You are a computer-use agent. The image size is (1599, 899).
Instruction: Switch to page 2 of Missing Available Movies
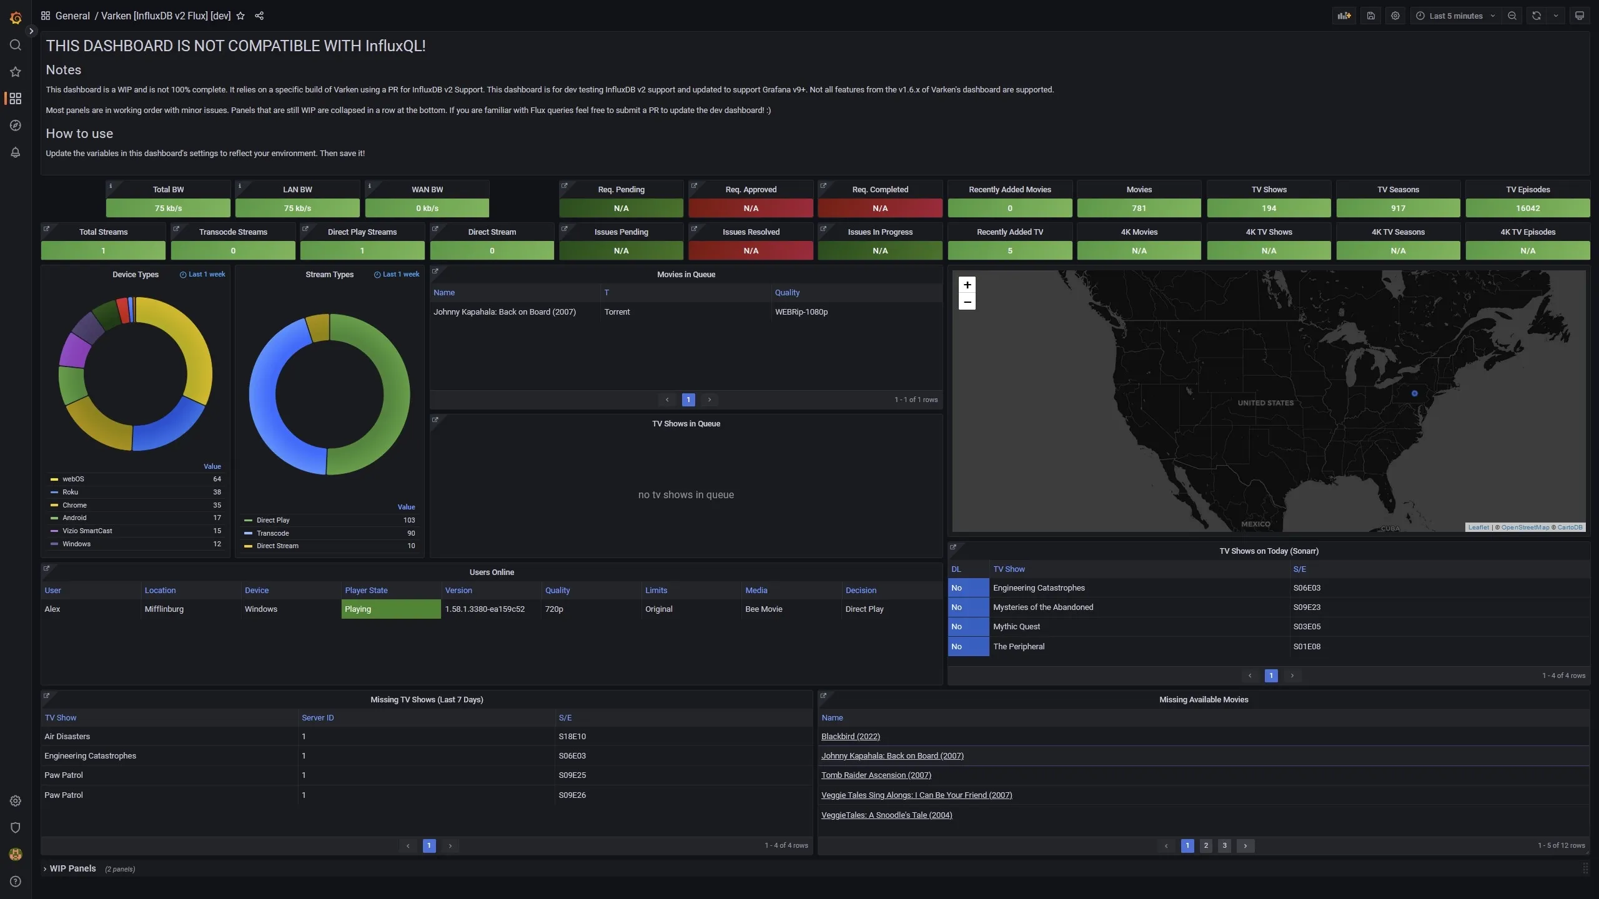(x=1205, y=845)
